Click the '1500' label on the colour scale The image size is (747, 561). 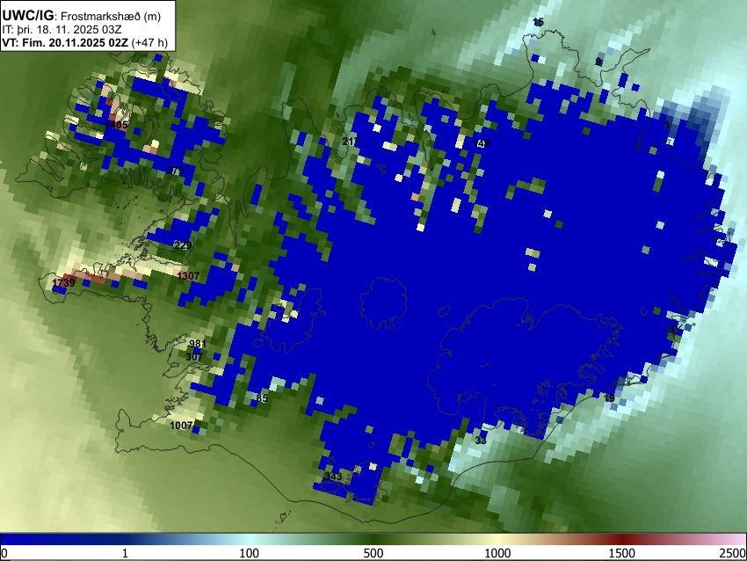pos(622,553)
